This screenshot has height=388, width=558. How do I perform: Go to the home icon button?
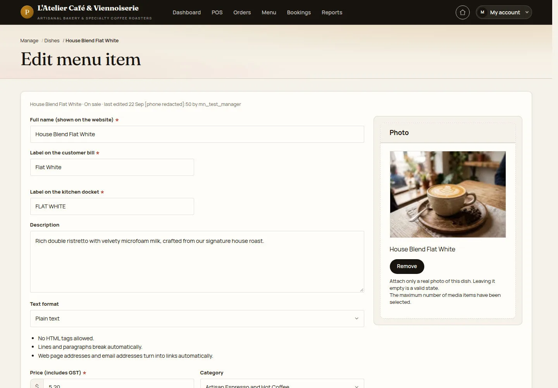click(463, 12)
